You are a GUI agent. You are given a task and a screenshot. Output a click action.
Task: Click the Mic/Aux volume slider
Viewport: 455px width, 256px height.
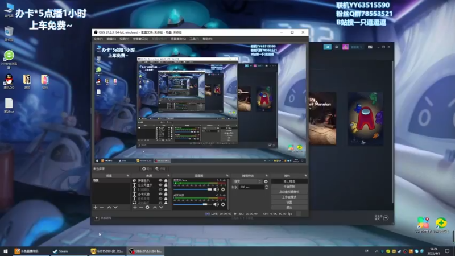tap(193, 189)
